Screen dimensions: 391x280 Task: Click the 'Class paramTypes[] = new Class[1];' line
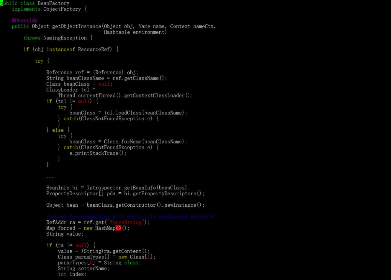107,257
